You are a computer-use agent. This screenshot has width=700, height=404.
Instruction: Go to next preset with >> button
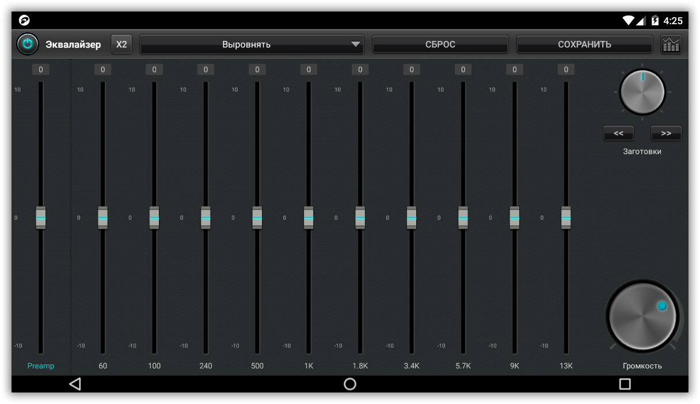pyautogui.click(x=666, y=133)
